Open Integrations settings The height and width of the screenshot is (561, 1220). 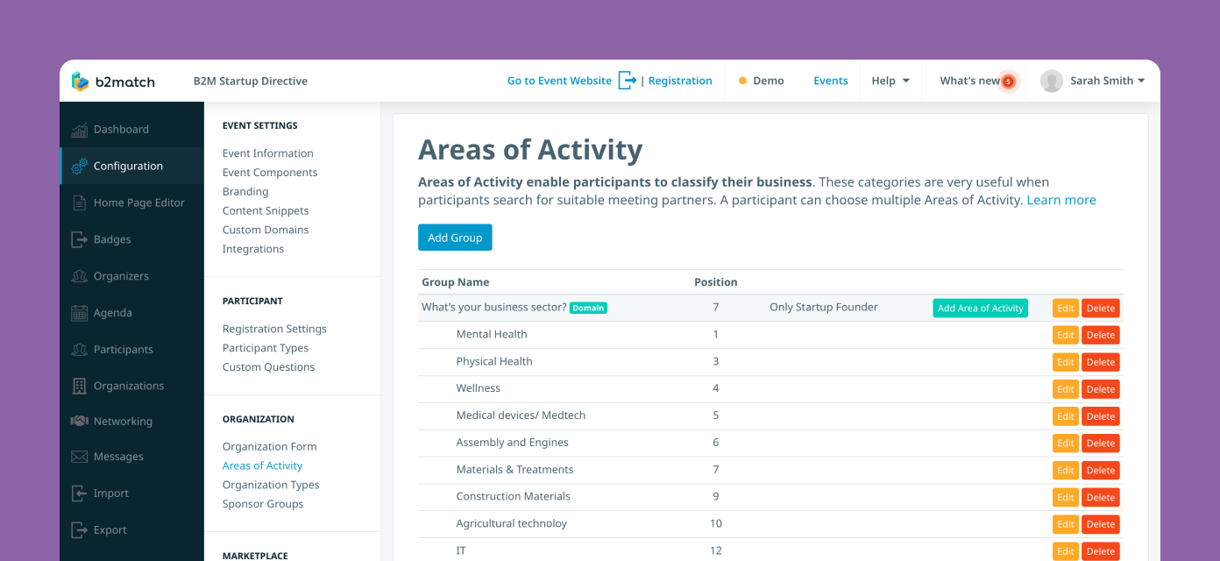253,249
